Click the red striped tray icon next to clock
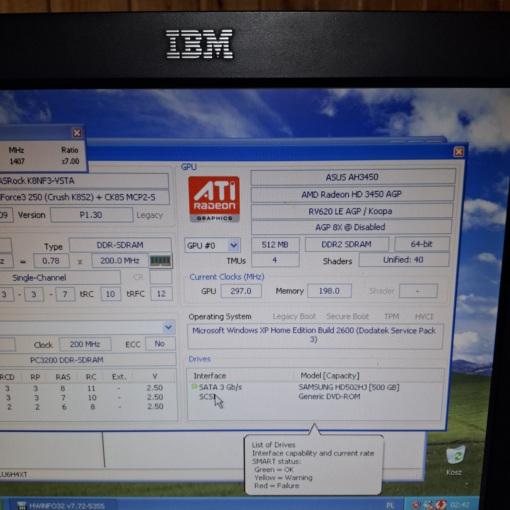The width and height of the screenshot is (510, 510). 441,505
